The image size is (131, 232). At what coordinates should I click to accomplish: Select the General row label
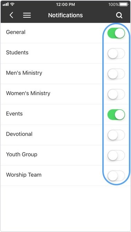pos(16,32)
